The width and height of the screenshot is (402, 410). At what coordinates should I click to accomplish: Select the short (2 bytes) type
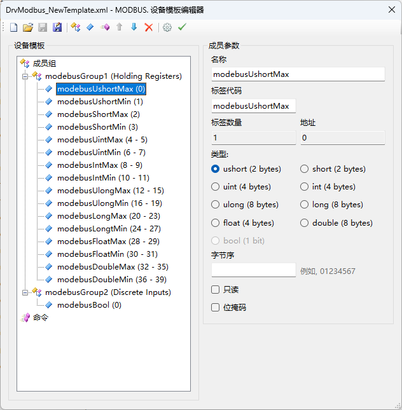coord(304,169)
